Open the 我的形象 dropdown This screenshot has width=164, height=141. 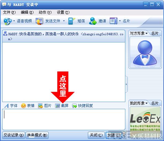coord(139,103)
